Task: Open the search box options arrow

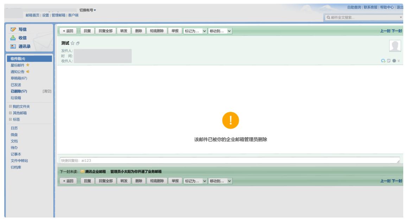Action: pos(401,18)
